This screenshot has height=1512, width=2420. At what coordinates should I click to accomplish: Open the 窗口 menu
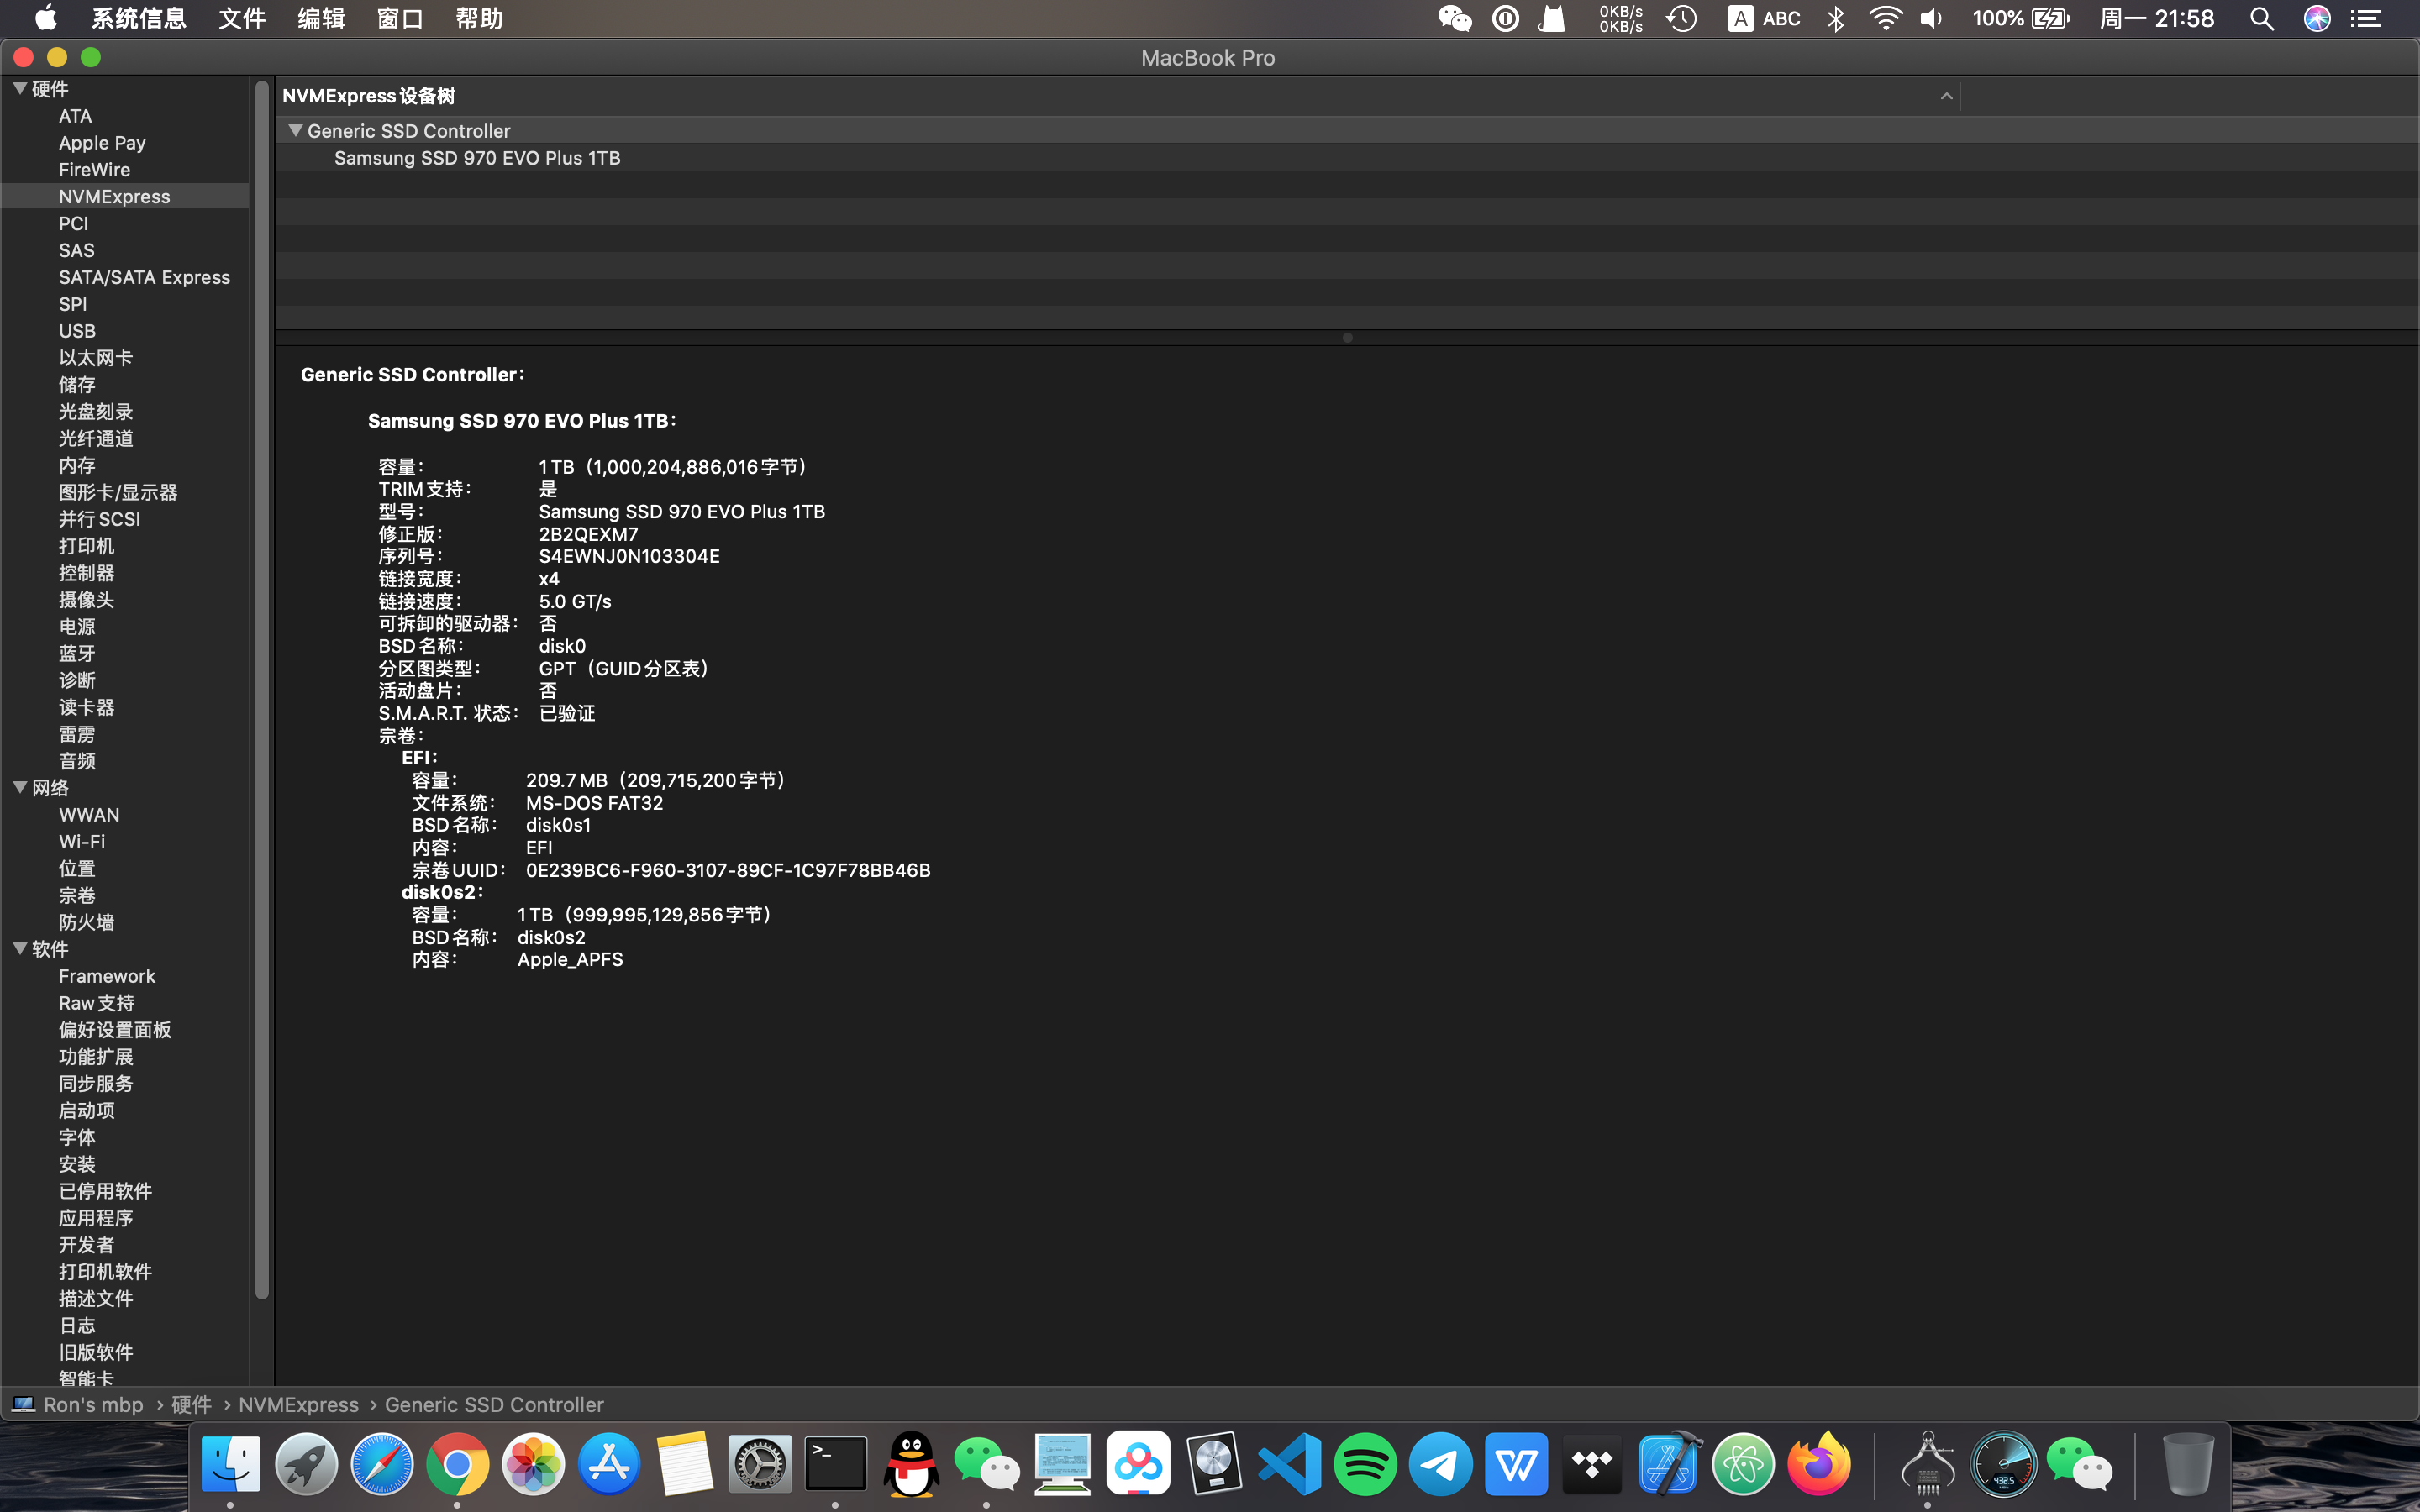pos(399,19)
